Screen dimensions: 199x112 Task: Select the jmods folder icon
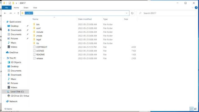point(34,35)
